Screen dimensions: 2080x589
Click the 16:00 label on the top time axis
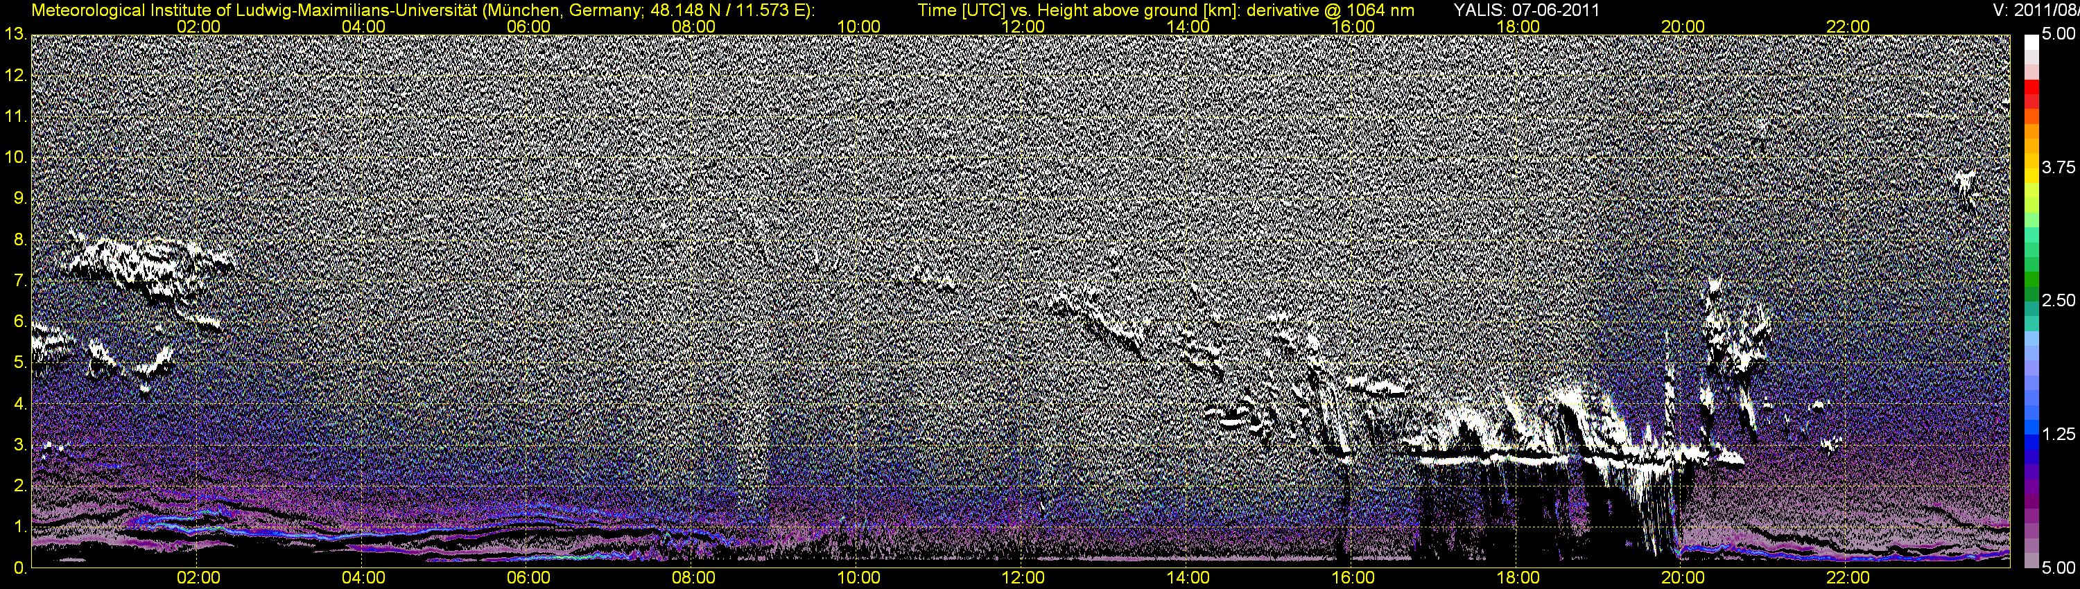(1353, 26)
